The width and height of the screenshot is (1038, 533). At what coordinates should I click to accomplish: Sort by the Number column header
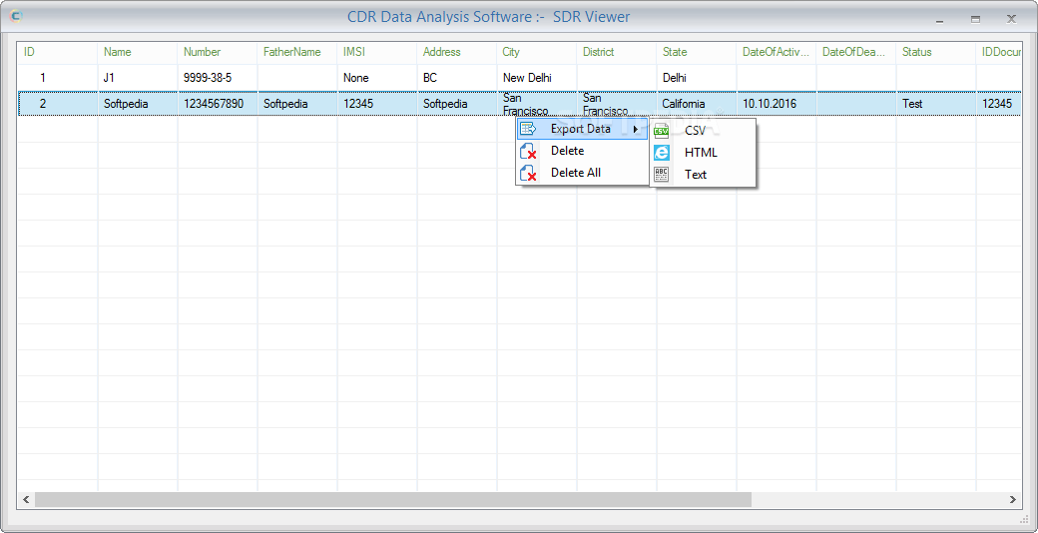pos(218,52)
